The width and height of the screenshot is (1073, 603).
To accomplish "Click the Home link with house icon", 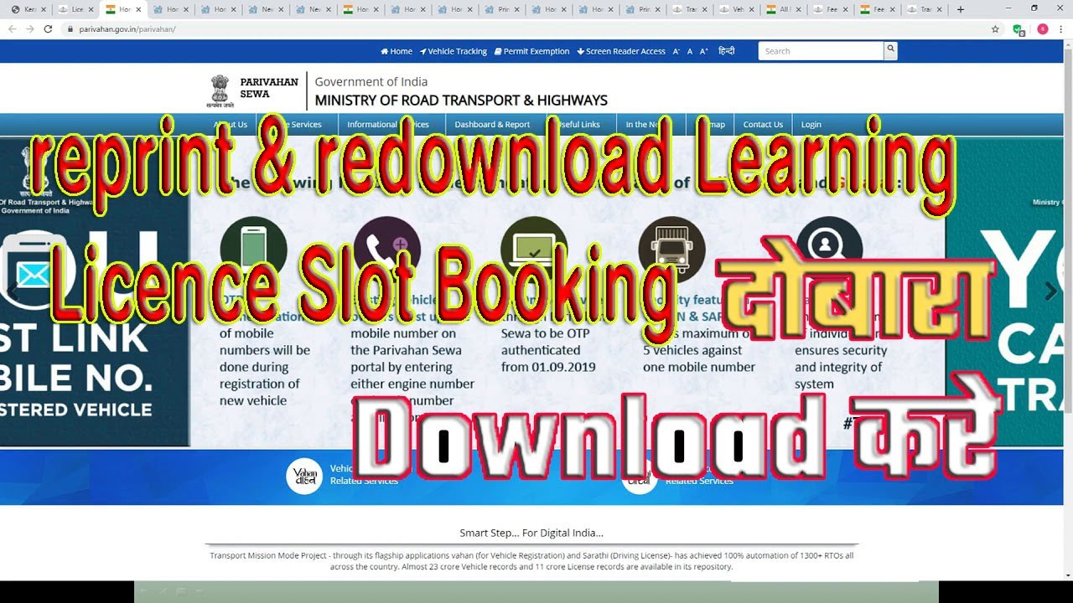I will pos(397,51).
